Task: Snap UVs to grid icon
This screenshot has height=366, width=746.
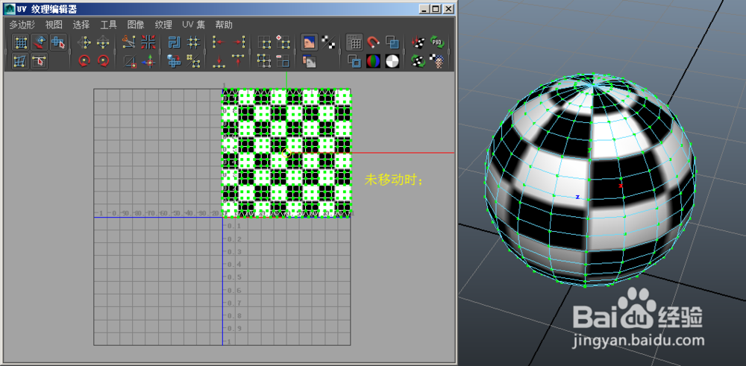Action: [x=193, y=42]
